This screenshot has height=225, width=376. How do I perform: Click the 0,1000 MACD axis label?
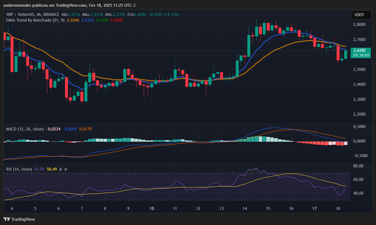pos(360,127)
